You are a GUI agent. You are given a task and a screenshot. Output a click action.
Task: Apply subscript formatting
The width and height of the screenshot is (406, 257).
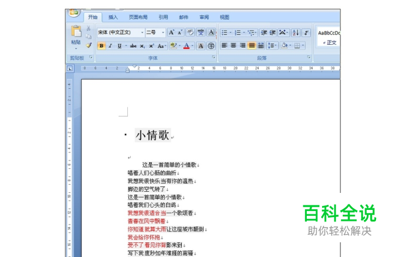pyautogui.click(x=142, y=46)
